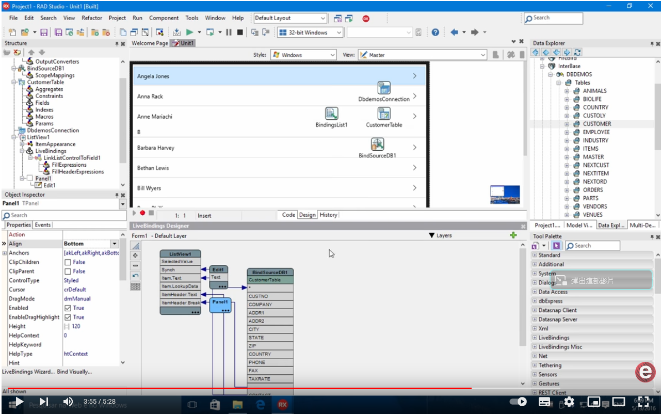This screenshot has height=415, width=661.
Task: Switch to the History tab
Action: click(328, 215)
